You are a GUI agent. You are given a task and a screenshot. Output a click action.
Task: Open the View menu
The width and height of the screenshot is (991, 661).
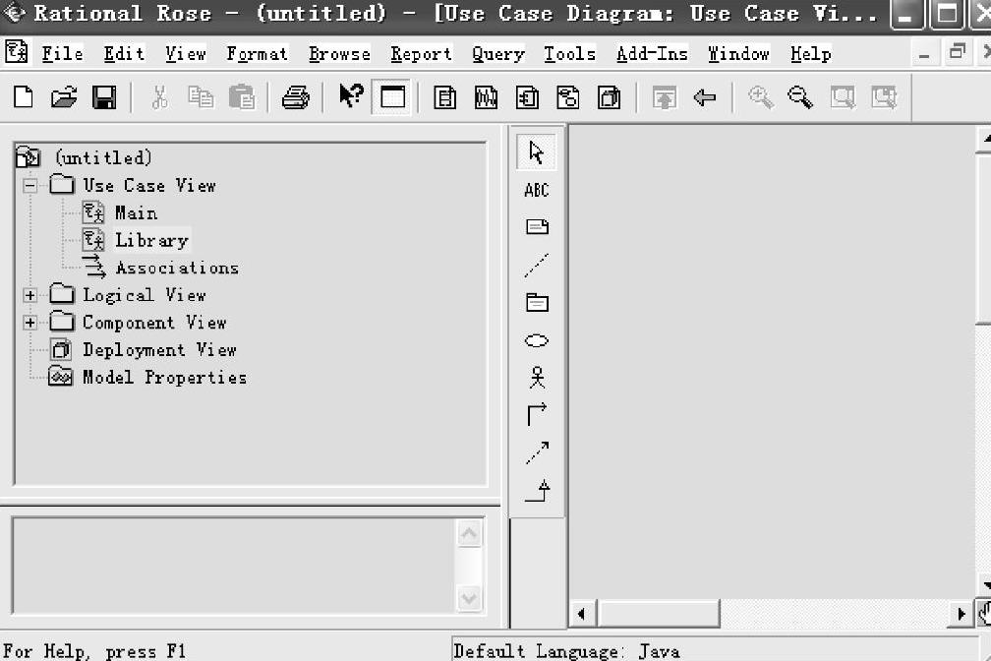[186, 54]
